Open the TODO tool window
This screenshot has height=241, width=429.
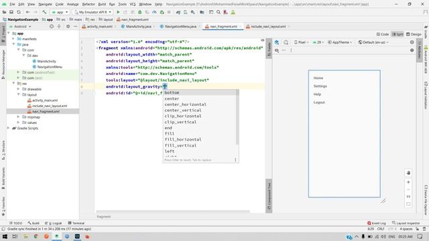pos(15,223)
